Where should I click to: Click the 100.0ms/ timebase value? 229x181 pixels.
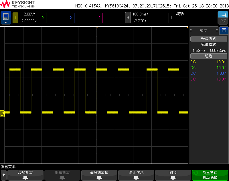(140, 14)
